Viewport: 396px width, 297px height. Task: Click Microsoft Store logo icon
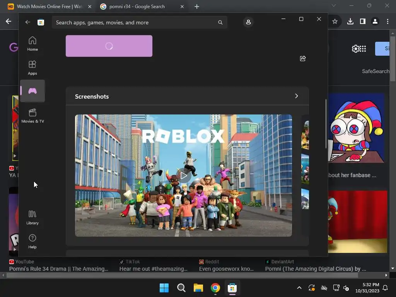tap(41, 22)
